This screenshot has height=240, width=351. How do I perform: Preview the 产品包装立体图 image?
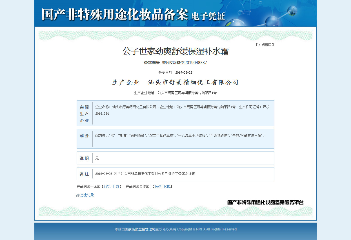pos(158,186)
